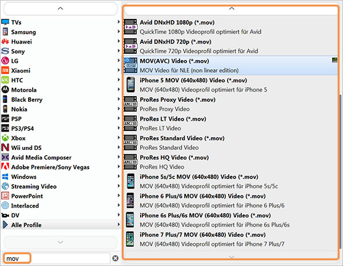This screenshot has height=266, width=343.
Task: Click the TVs monitor icon
Action: 5,22
